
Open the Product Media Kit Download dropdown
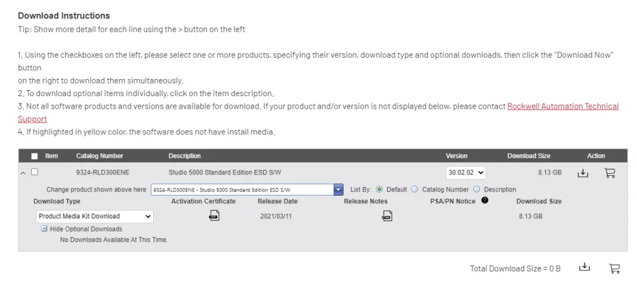94,216
